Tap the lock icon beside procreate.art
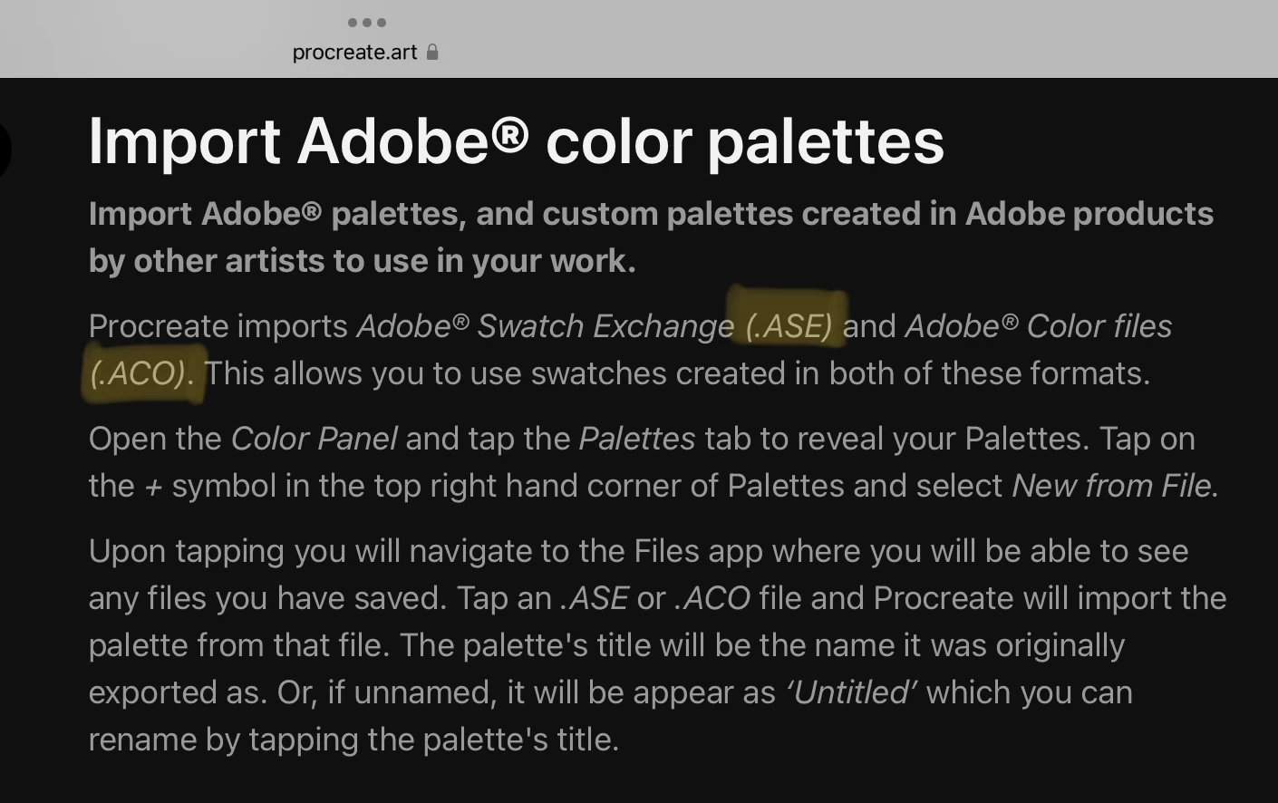Image resolution: width=1278 pixels, height=803 pixels. tap(432, 53)
